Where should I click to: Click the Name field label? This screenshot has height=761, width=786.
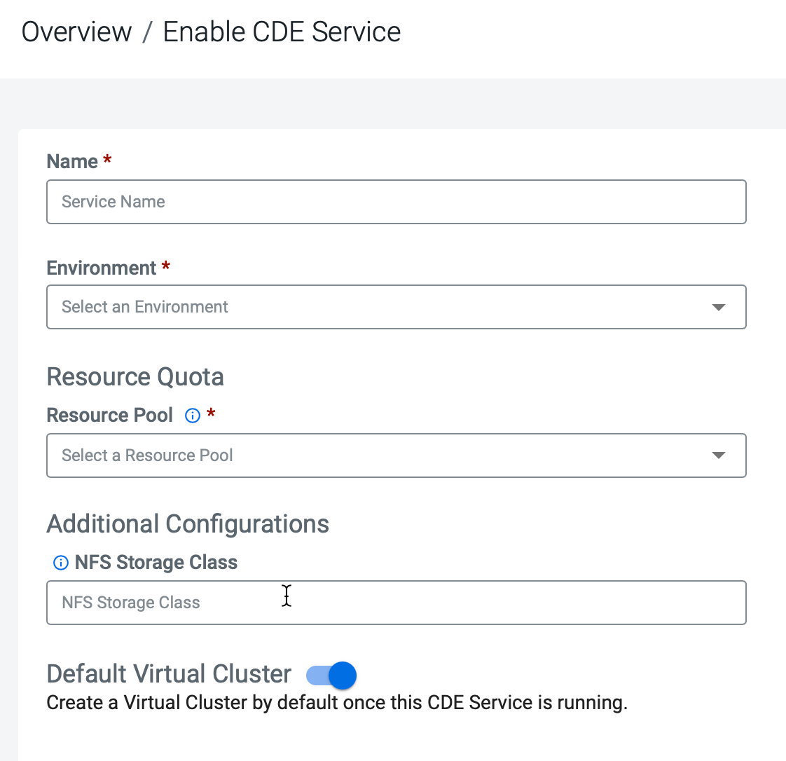[72, 161]
